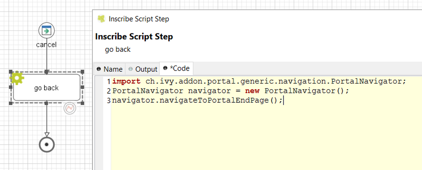This screenshot has height=170, width=422.
Task: Click the top-left selection handle of go back
Action: point(11,72)
